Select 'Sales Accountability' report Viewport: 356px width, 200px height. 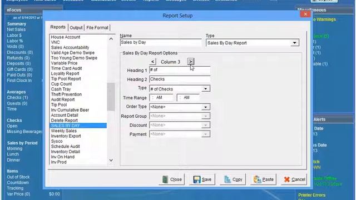pos(70,47)
